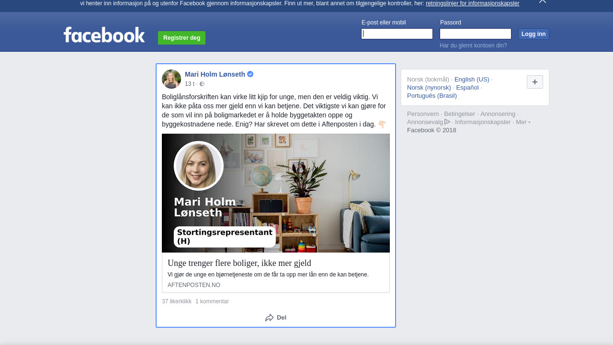Open the Mari Holm Lønseth profile name link
This screenshot has width=613, height=345.
215,74
